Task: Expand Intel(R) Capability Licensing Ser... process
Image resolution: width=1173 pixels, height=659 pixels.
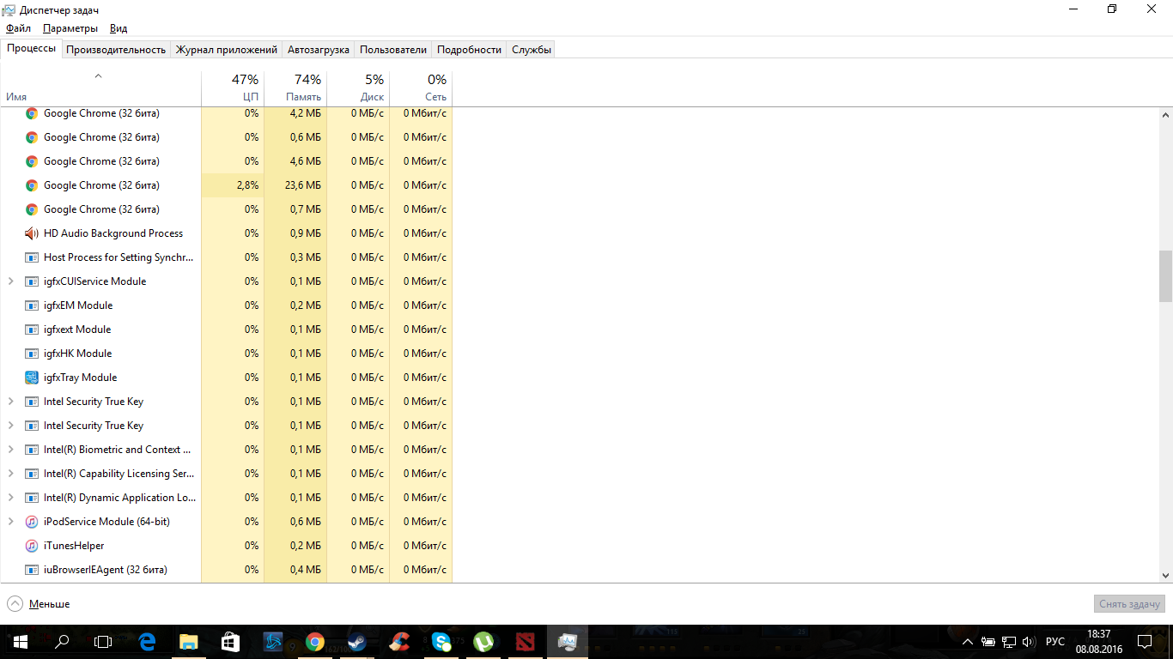Action: (10, 474)
